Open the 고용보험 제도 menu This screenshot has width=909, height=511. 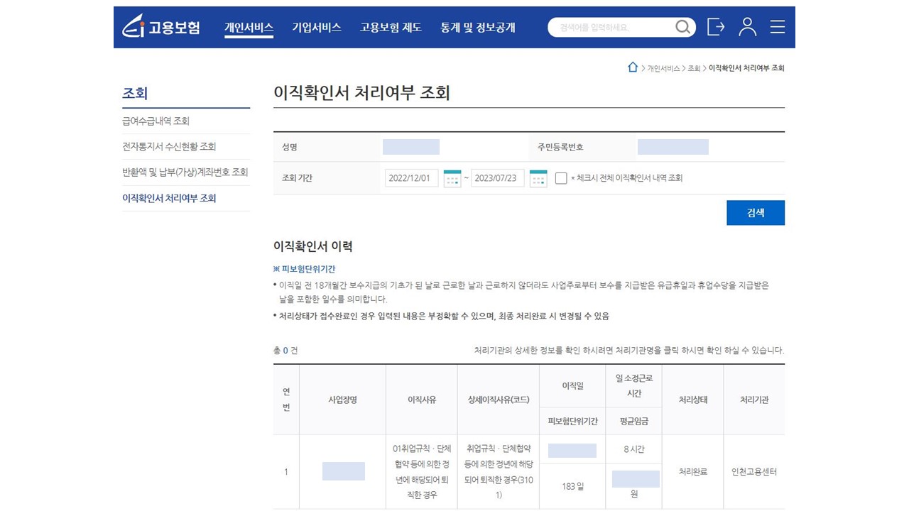[x=391, y=28]
